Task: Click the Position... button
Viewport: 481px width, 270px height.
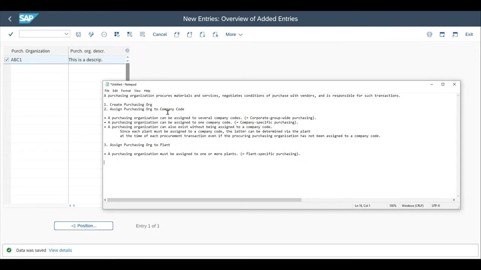Action: click(x=83, y=226)
